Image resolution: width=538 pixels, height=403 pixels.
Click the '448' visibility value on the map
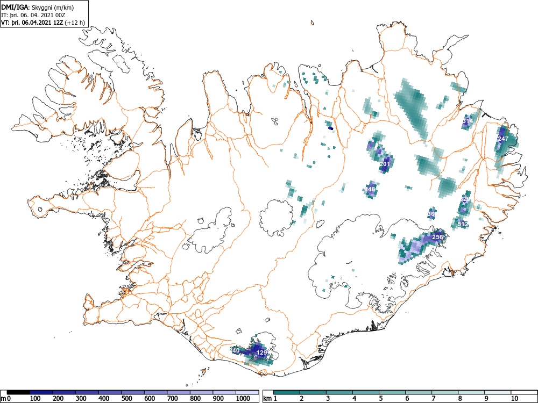tap(370, 189)
